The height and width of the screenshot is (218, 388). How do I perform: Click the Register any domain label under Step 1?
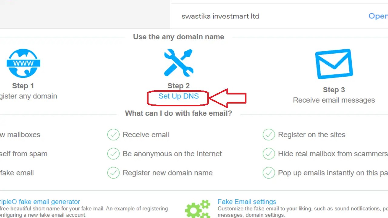click(29, 96)
